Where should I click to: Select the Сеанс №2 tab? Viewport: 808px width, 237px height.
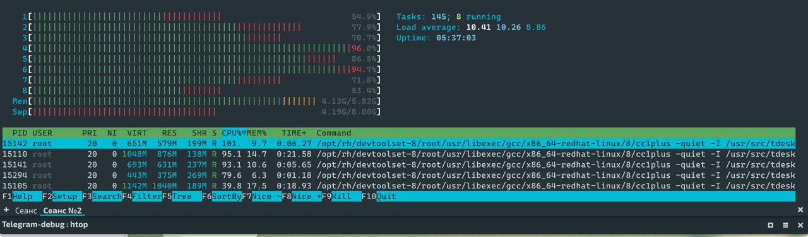62,210
